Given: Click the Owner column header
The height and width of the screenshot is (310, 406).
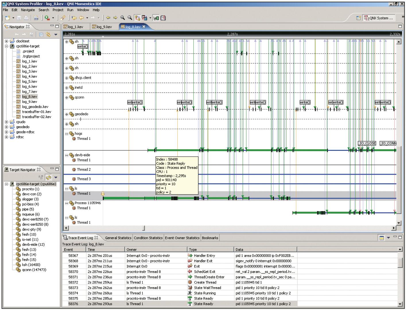Looking at the screenshot, I should point(156,249).
